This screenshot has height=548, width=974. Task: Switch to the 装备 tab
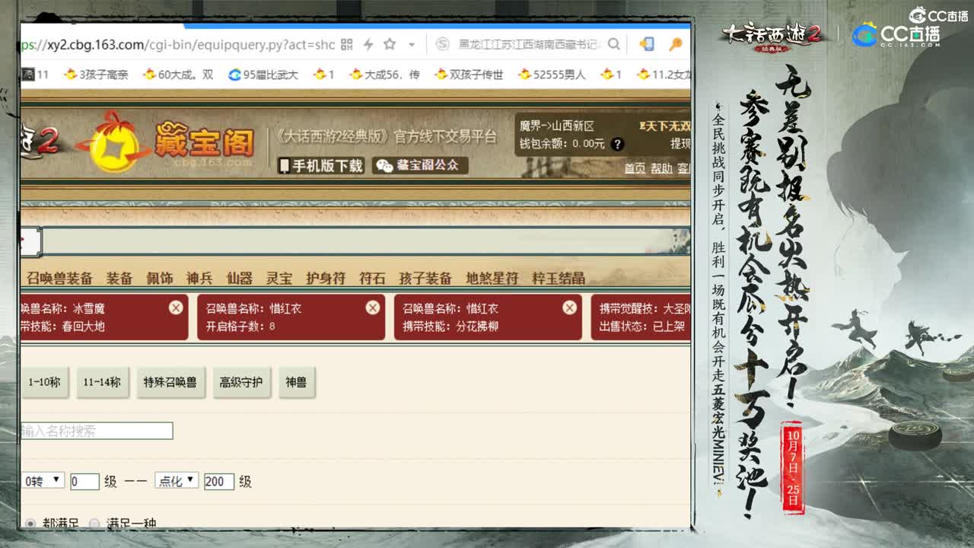pyautogui.click(x=119, y=279)
